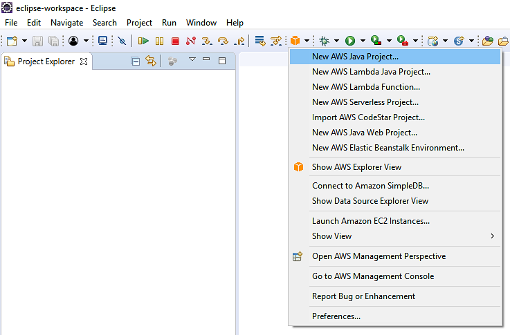Screen dimensions: 510x335
Task: Choose New AWS Elastic Beanstalk Environment...
Action: (395, 148)
